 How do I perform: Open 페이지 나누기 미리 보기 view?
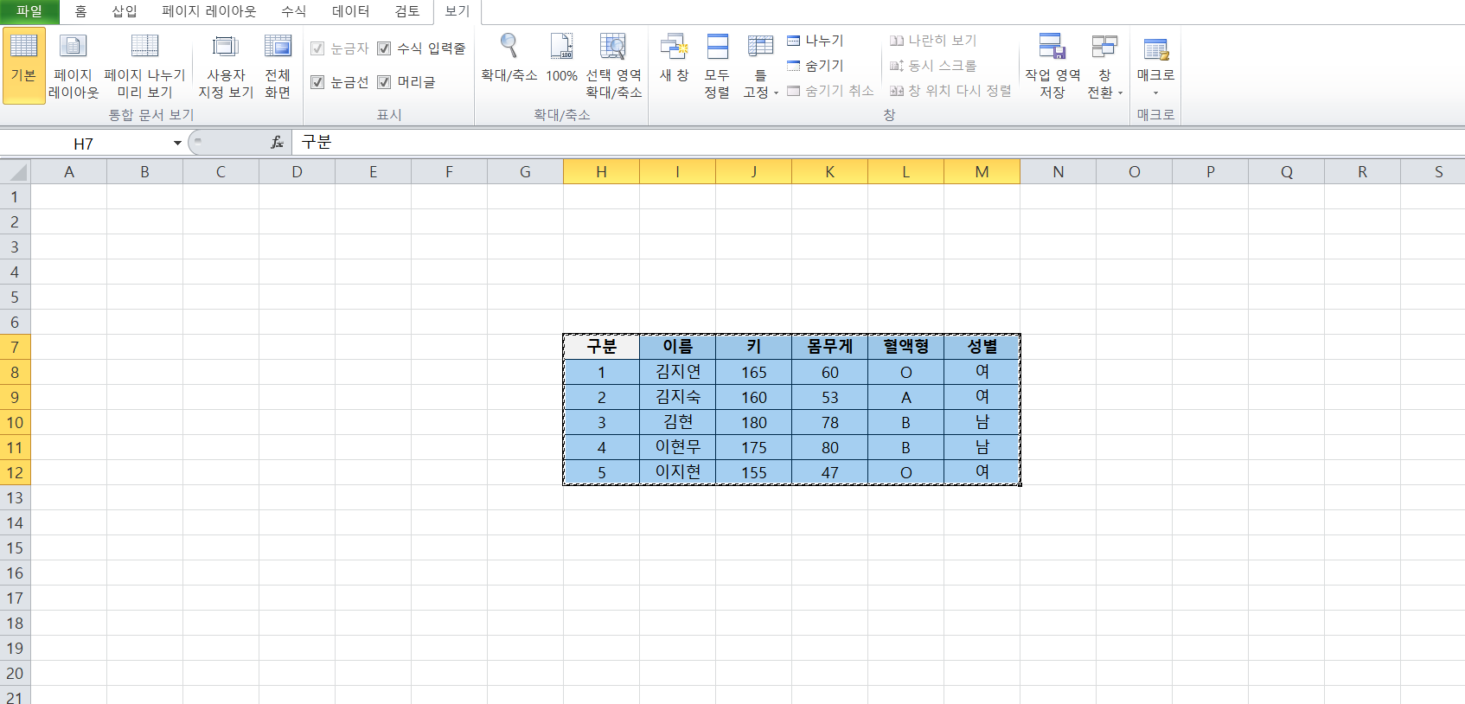coord(144,66)
